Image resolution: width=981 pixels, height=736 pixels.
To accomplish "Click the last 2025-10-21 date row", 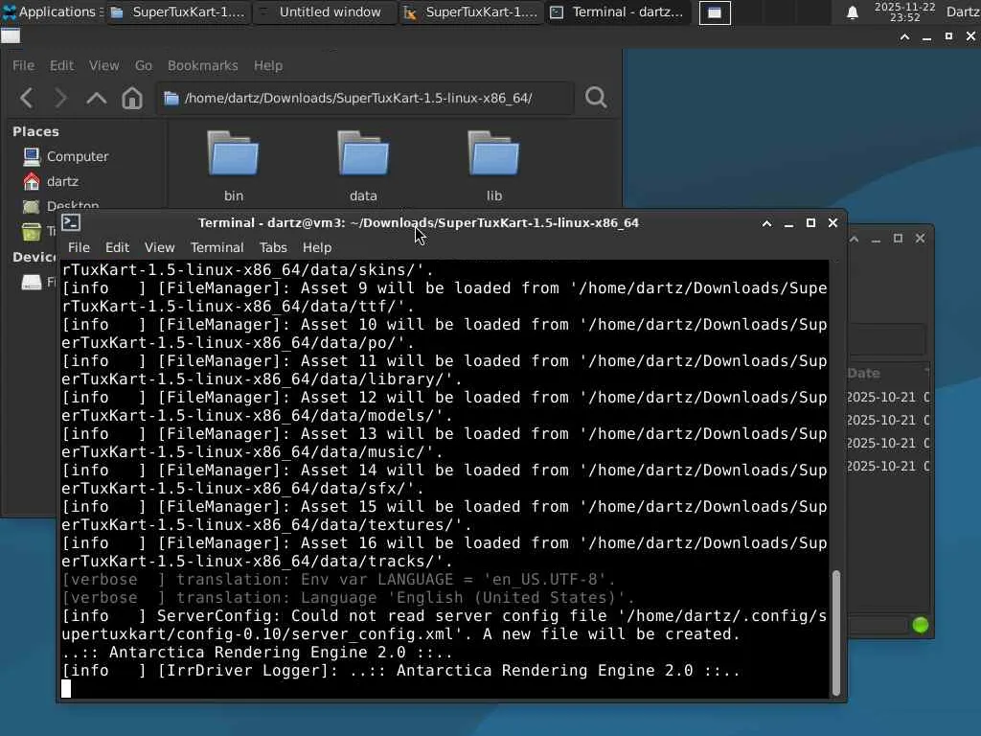I will (x=888, y=467).
